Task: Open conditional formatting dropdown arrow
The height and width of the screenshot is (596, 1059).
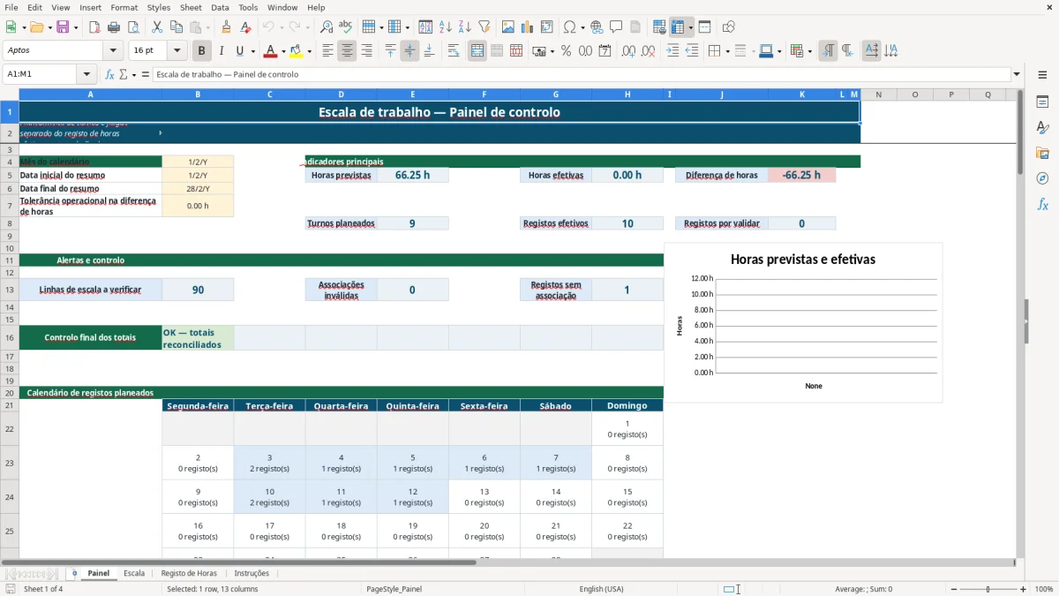Action: [x=809, y=51]
